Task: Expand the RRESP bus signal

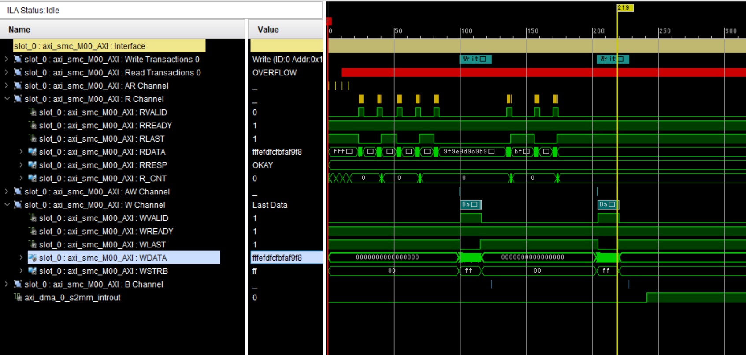Action: tap(21, 165)
